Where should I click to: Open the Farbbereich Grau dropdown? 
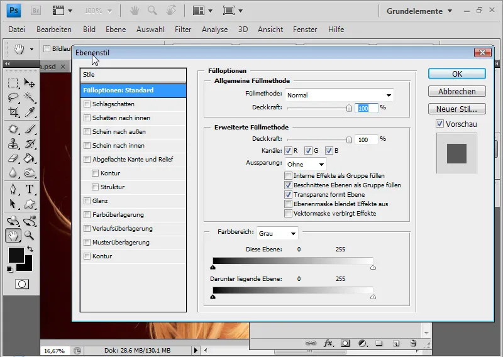click(277, 233)
